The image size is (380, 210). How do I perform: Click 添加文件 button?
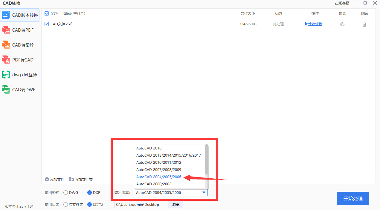(x=55, y=180)
